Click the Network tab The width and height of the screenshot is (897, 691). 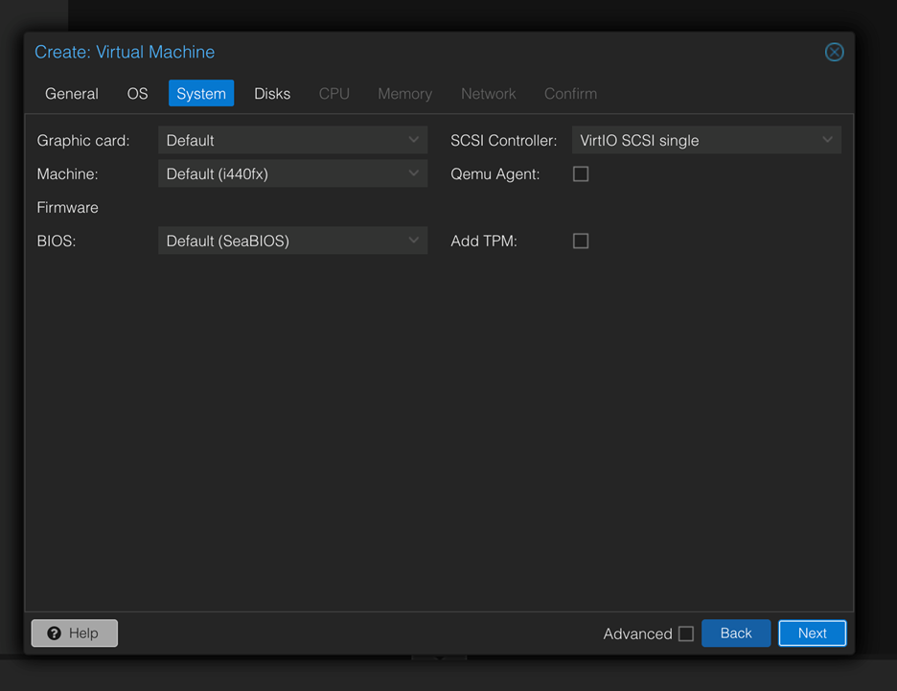[489, 93]
